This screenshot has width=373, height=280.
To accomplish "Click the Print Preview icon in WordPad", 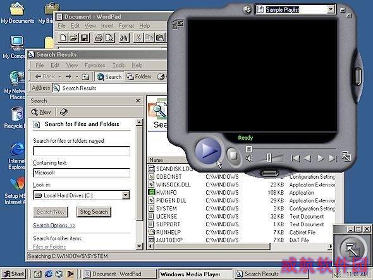I will point(109,37).
